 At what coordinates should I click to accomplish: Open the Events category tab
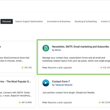pos(105,21)
